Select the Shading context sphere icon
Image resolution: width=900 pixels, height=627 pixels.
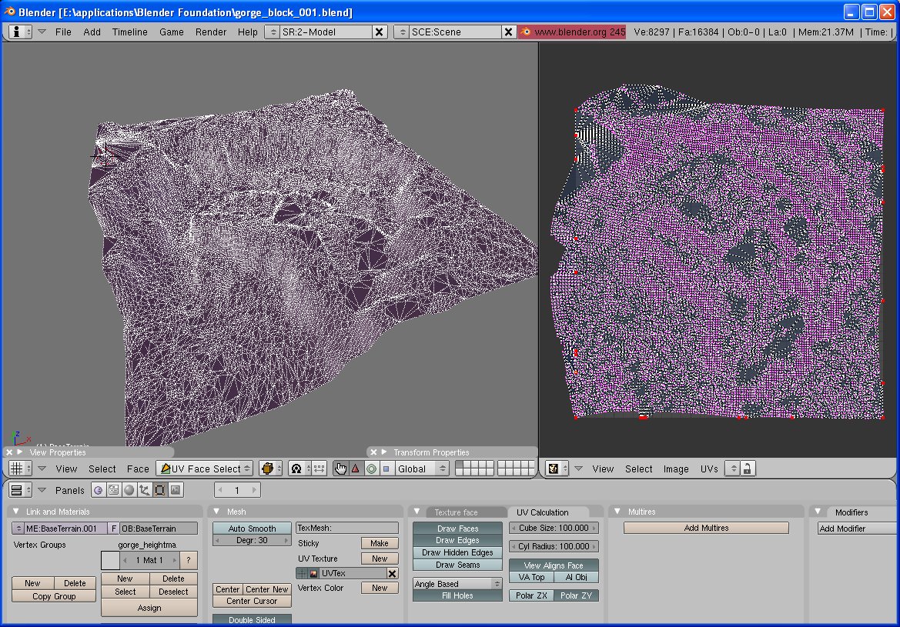(129, 490)
